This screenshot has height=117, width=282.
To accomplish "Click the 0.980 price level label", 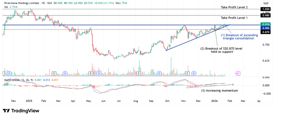I will point(266,15).
